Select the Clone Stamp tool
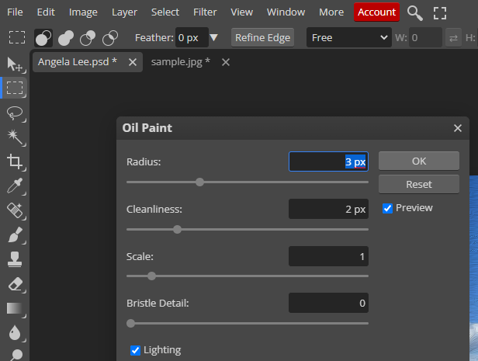This screenshot has width=478, height=361. pos(15,259)
